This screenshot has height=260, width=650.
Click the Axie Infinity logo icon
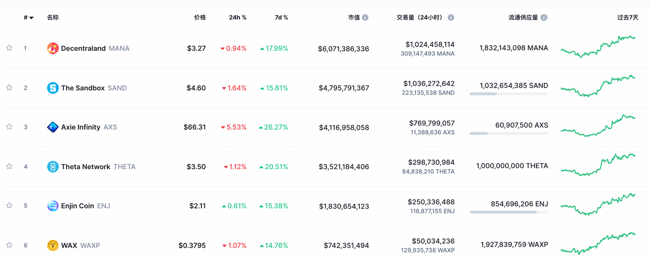pyautogui.click(x=53, y=127)
